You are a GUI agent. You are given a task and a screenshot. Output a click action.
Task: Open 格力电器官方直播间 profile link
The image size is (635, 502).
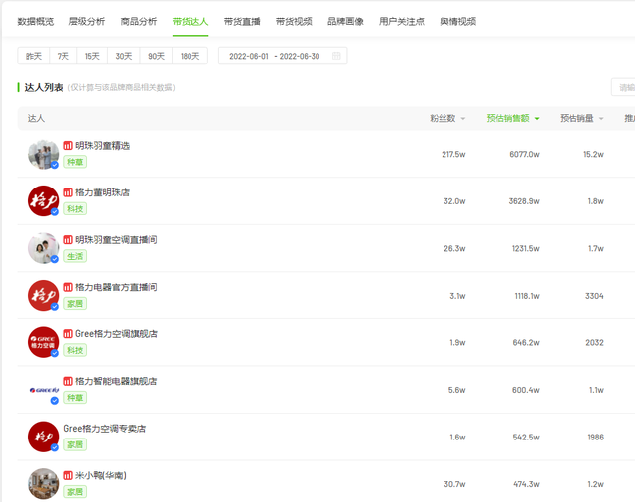pos(116,287)
